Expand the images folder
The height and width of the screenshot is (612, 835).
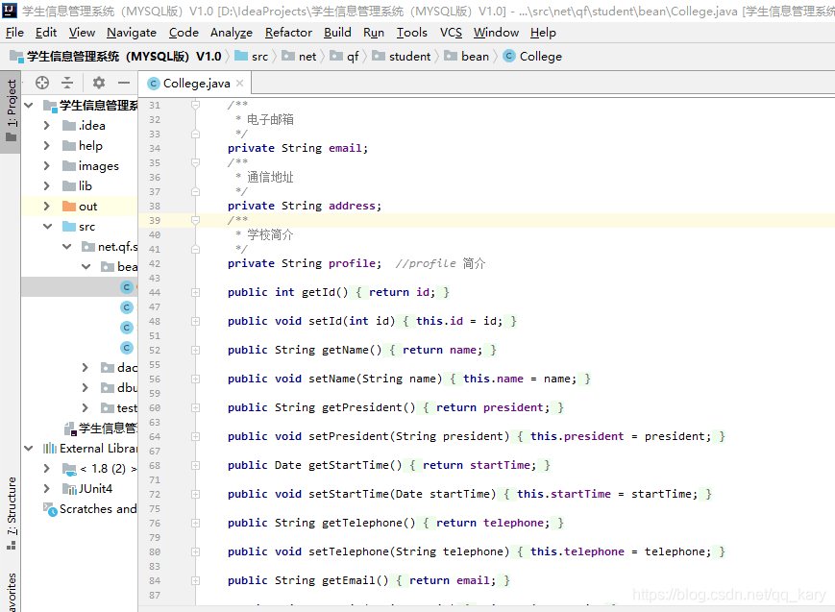click(47, 166)
